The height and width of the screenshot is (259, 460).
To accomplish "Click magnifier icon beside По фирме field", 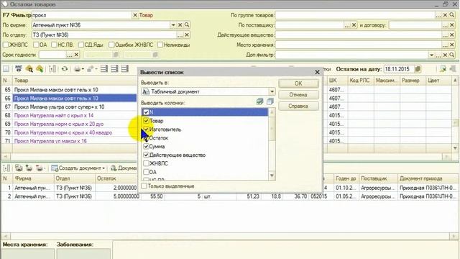I will pyautogui.click(x=187, y=25).
